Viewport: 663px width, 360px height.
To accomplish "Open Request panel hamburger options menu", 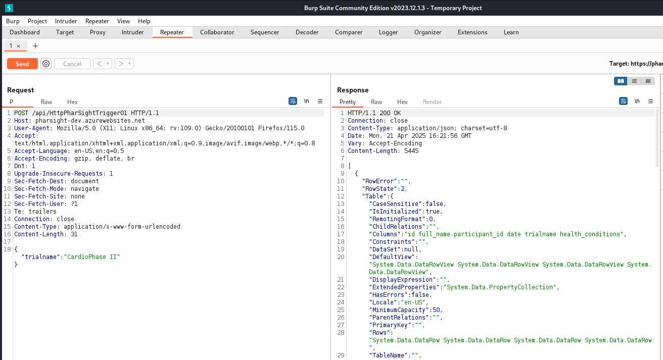I will coord(320,101).
